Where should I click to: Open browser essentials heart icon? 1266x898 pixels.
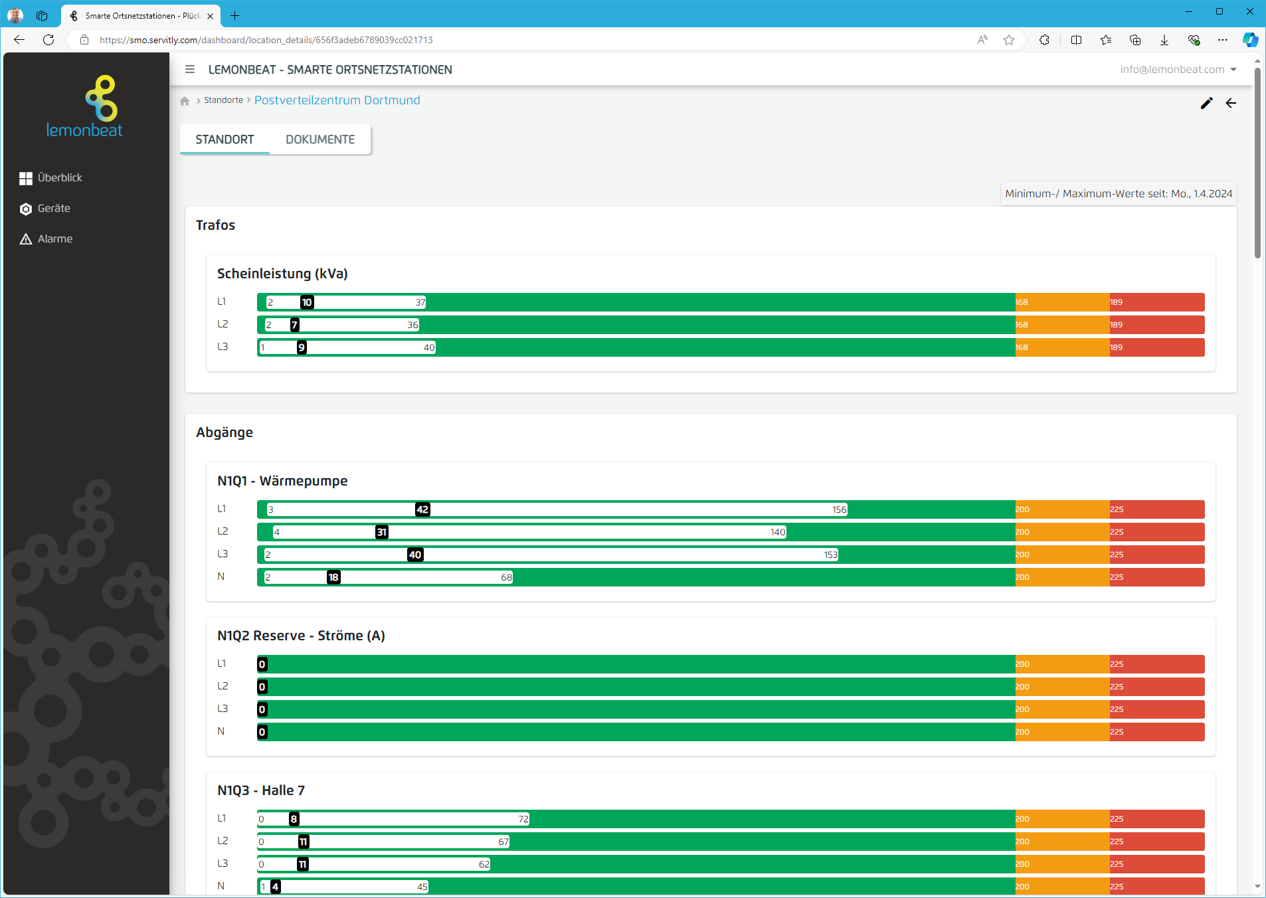click(x=1194, y=40)
